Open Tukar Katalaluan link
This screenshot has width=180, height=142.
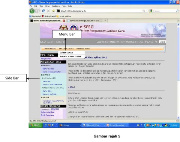point(48,112)
